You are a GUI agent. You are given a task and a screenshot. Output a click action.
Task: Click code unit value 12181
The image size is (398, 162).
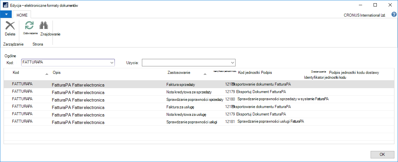(x=230, y=121)
